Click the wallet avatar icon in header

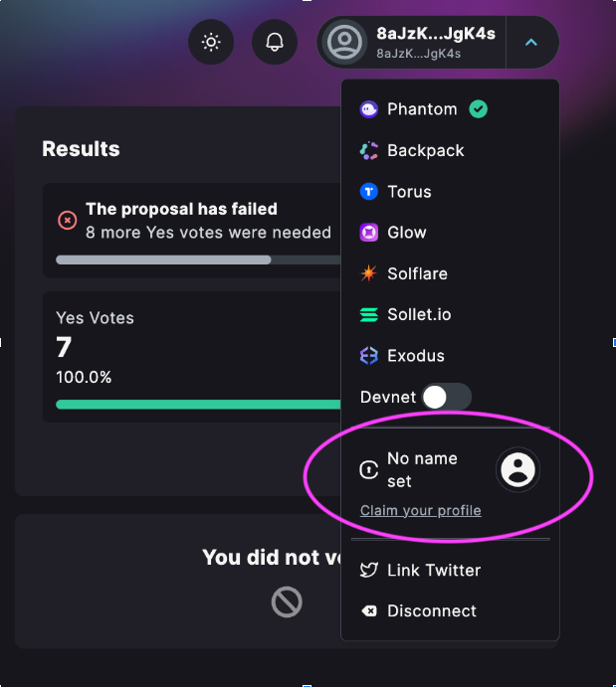click(344, 42)
